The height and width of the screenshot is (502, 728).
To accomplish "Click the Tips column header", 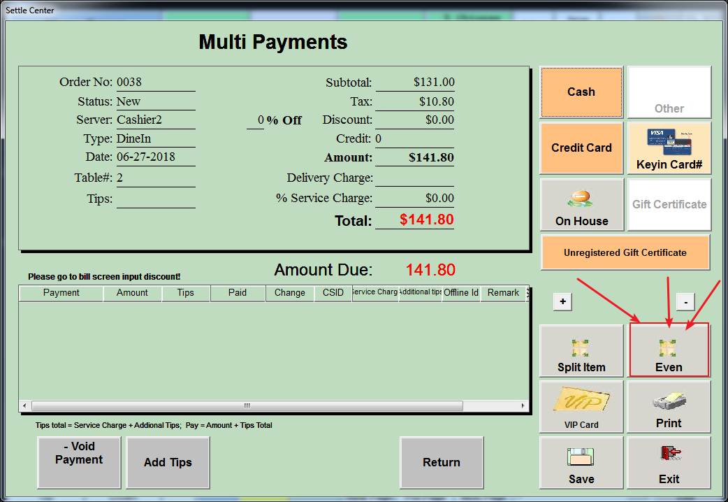I will pyautogui.click(x=186, y=293).
